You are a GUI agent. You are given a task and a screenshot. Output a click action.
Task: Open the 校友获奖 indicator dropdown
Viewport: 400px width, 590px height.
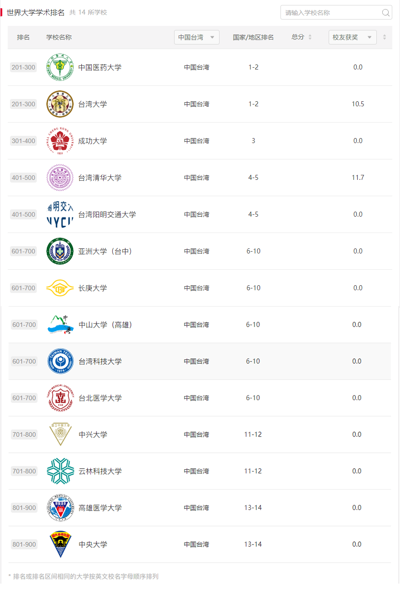(x=352, y=37)
